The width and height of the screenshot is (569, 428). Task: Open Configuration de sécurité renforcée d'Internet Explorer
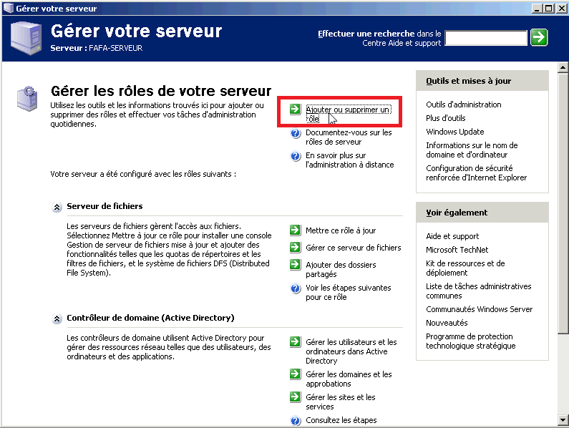tap(477, 172)
